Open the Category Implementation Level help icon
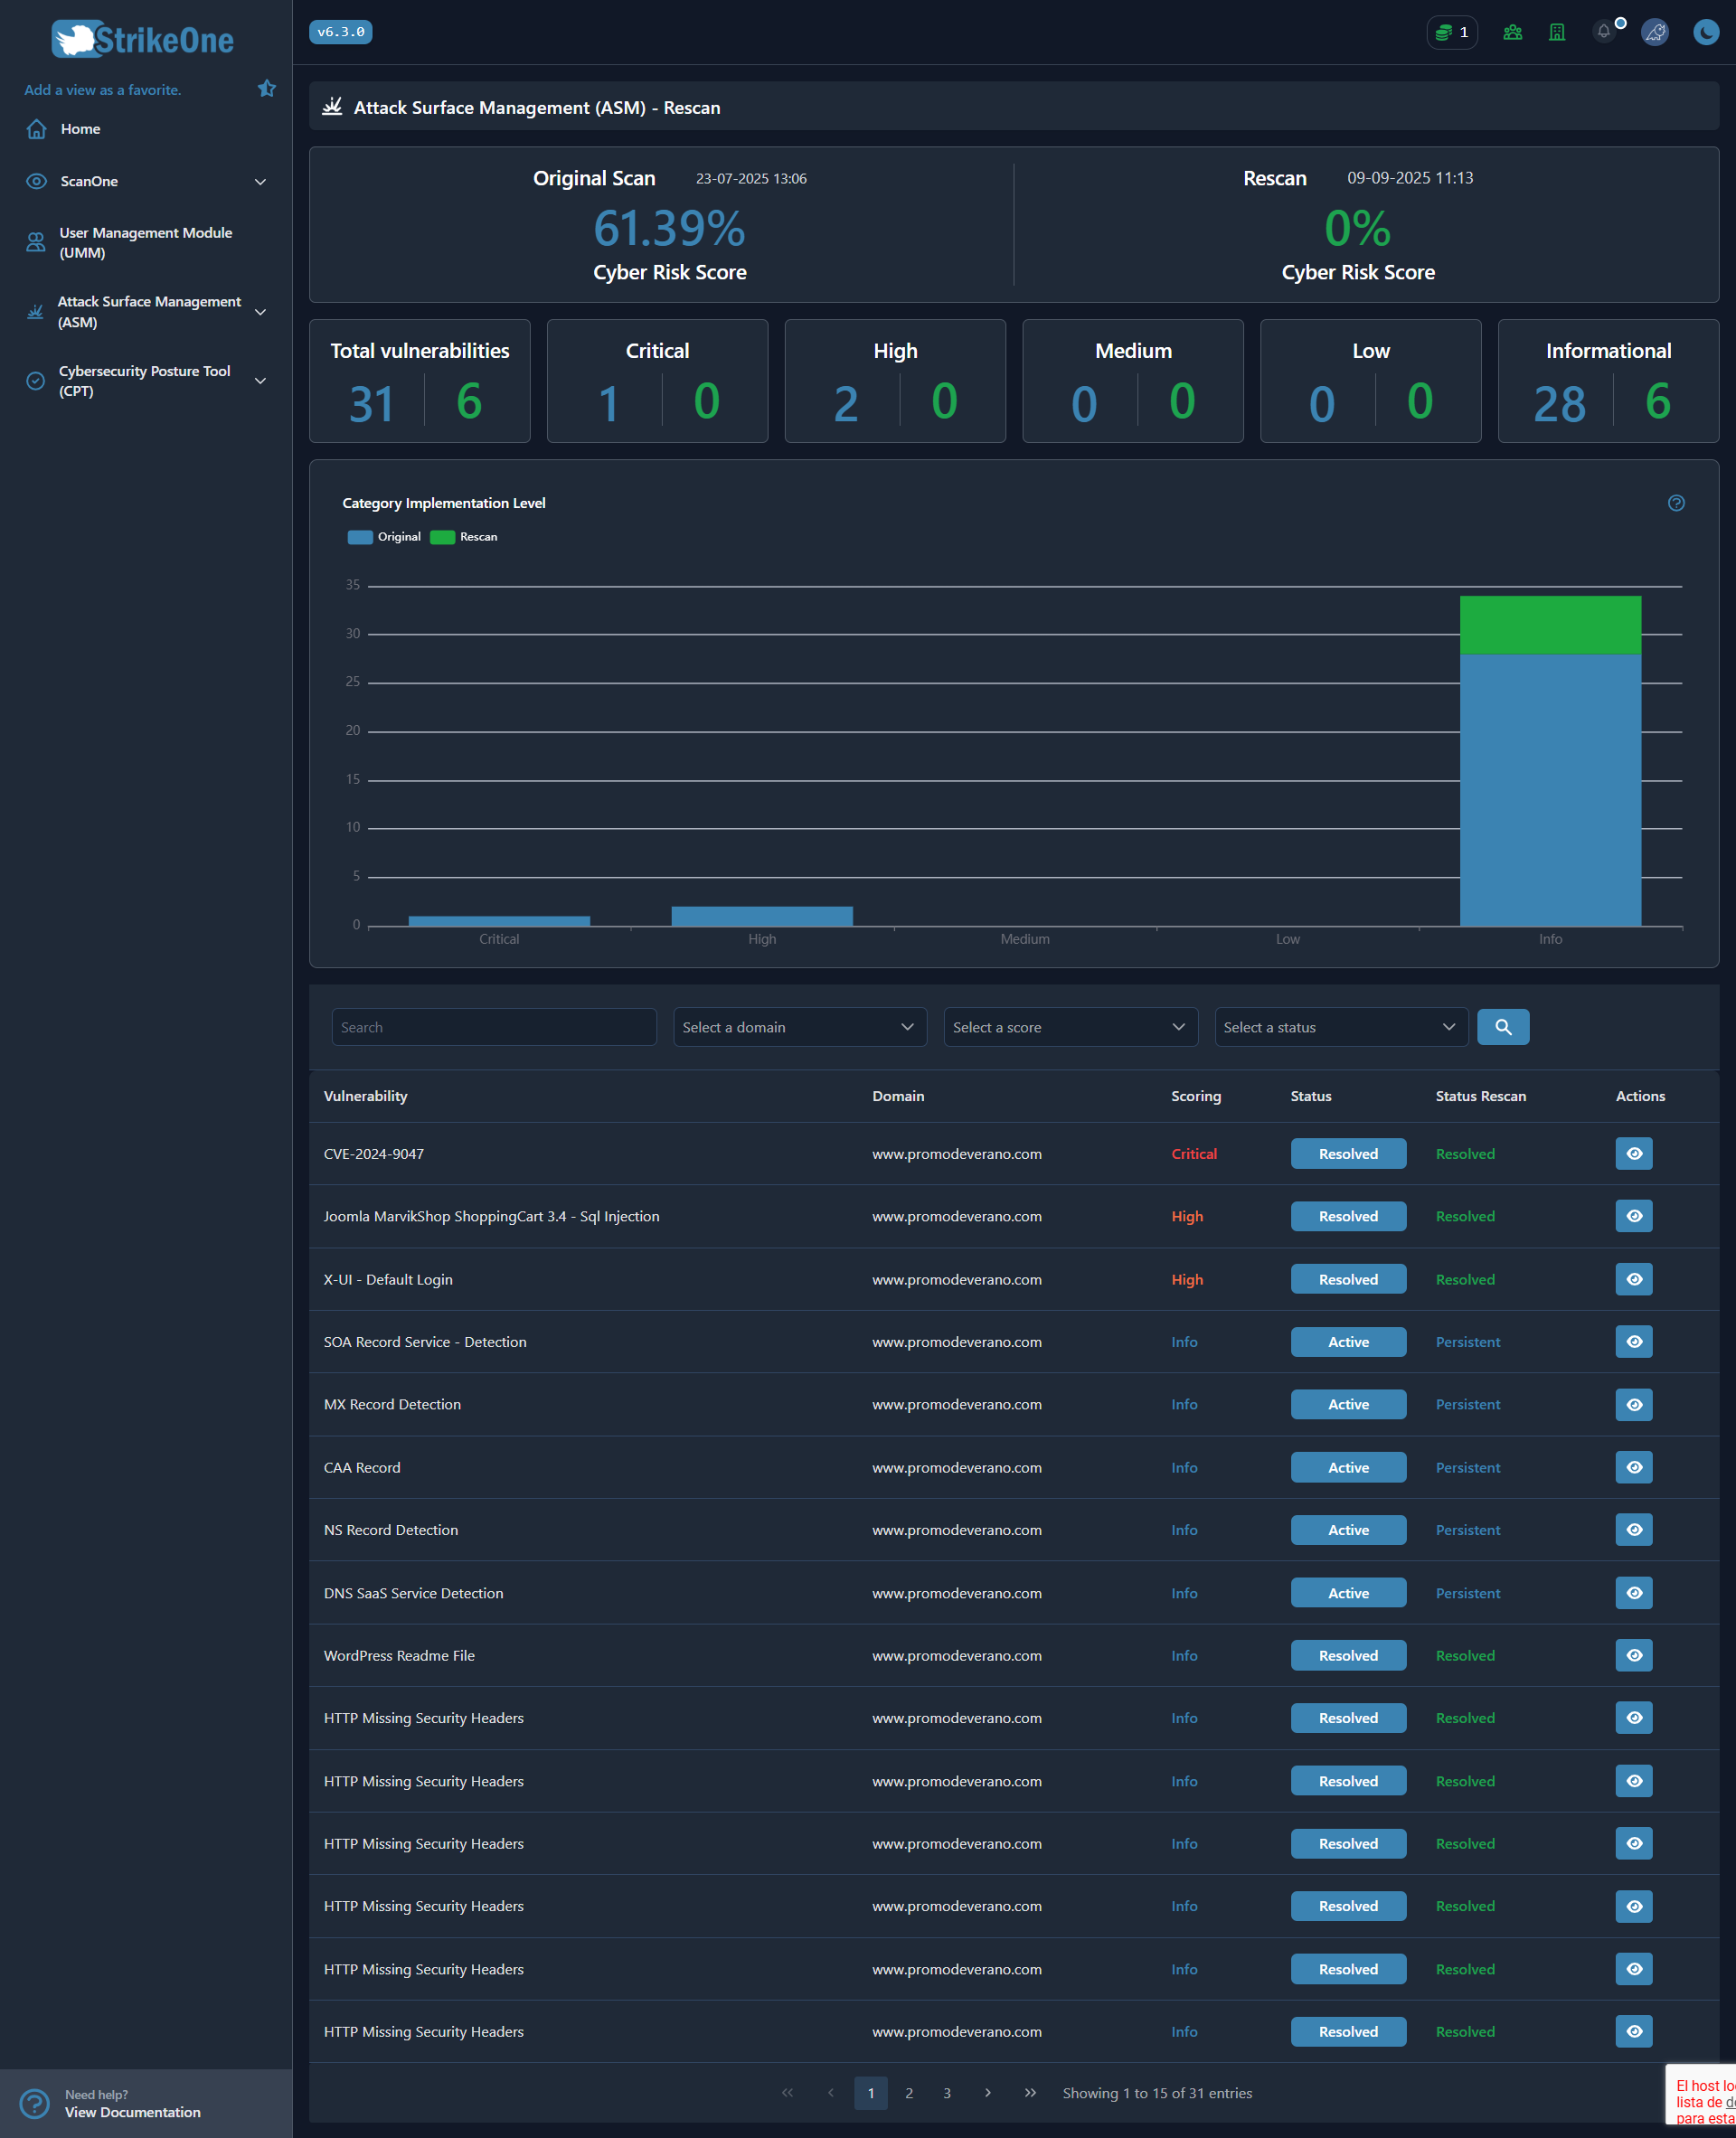The height and width of the screenshot is (2138, 1736). pyautogui.click(x=1677, y=503)
